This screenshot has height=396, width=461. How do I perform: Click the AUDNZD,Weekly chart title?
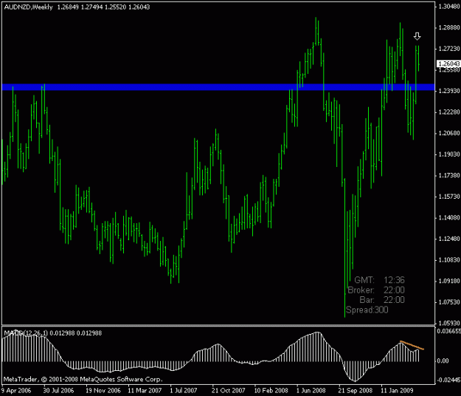pos(29,7)
